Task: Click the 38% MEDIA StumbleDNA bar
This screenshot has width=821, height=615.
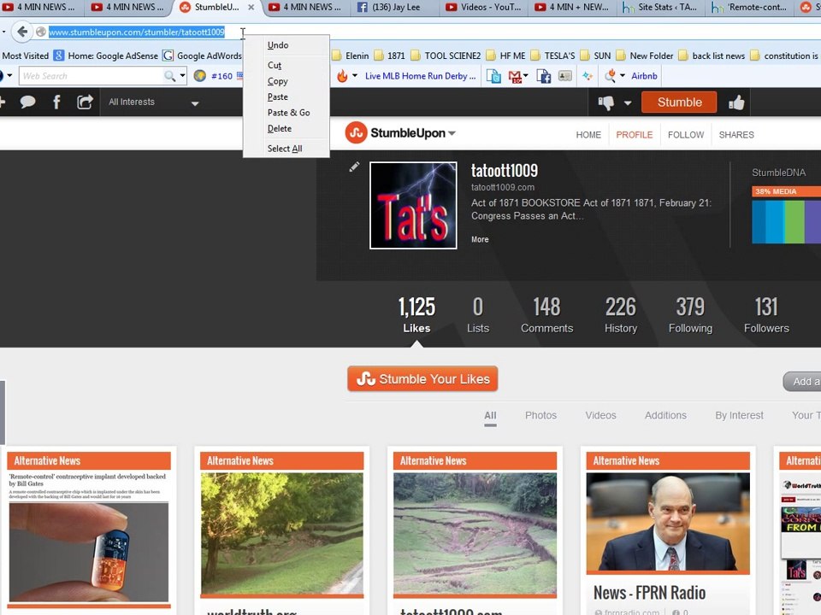Action: [786, 191]
